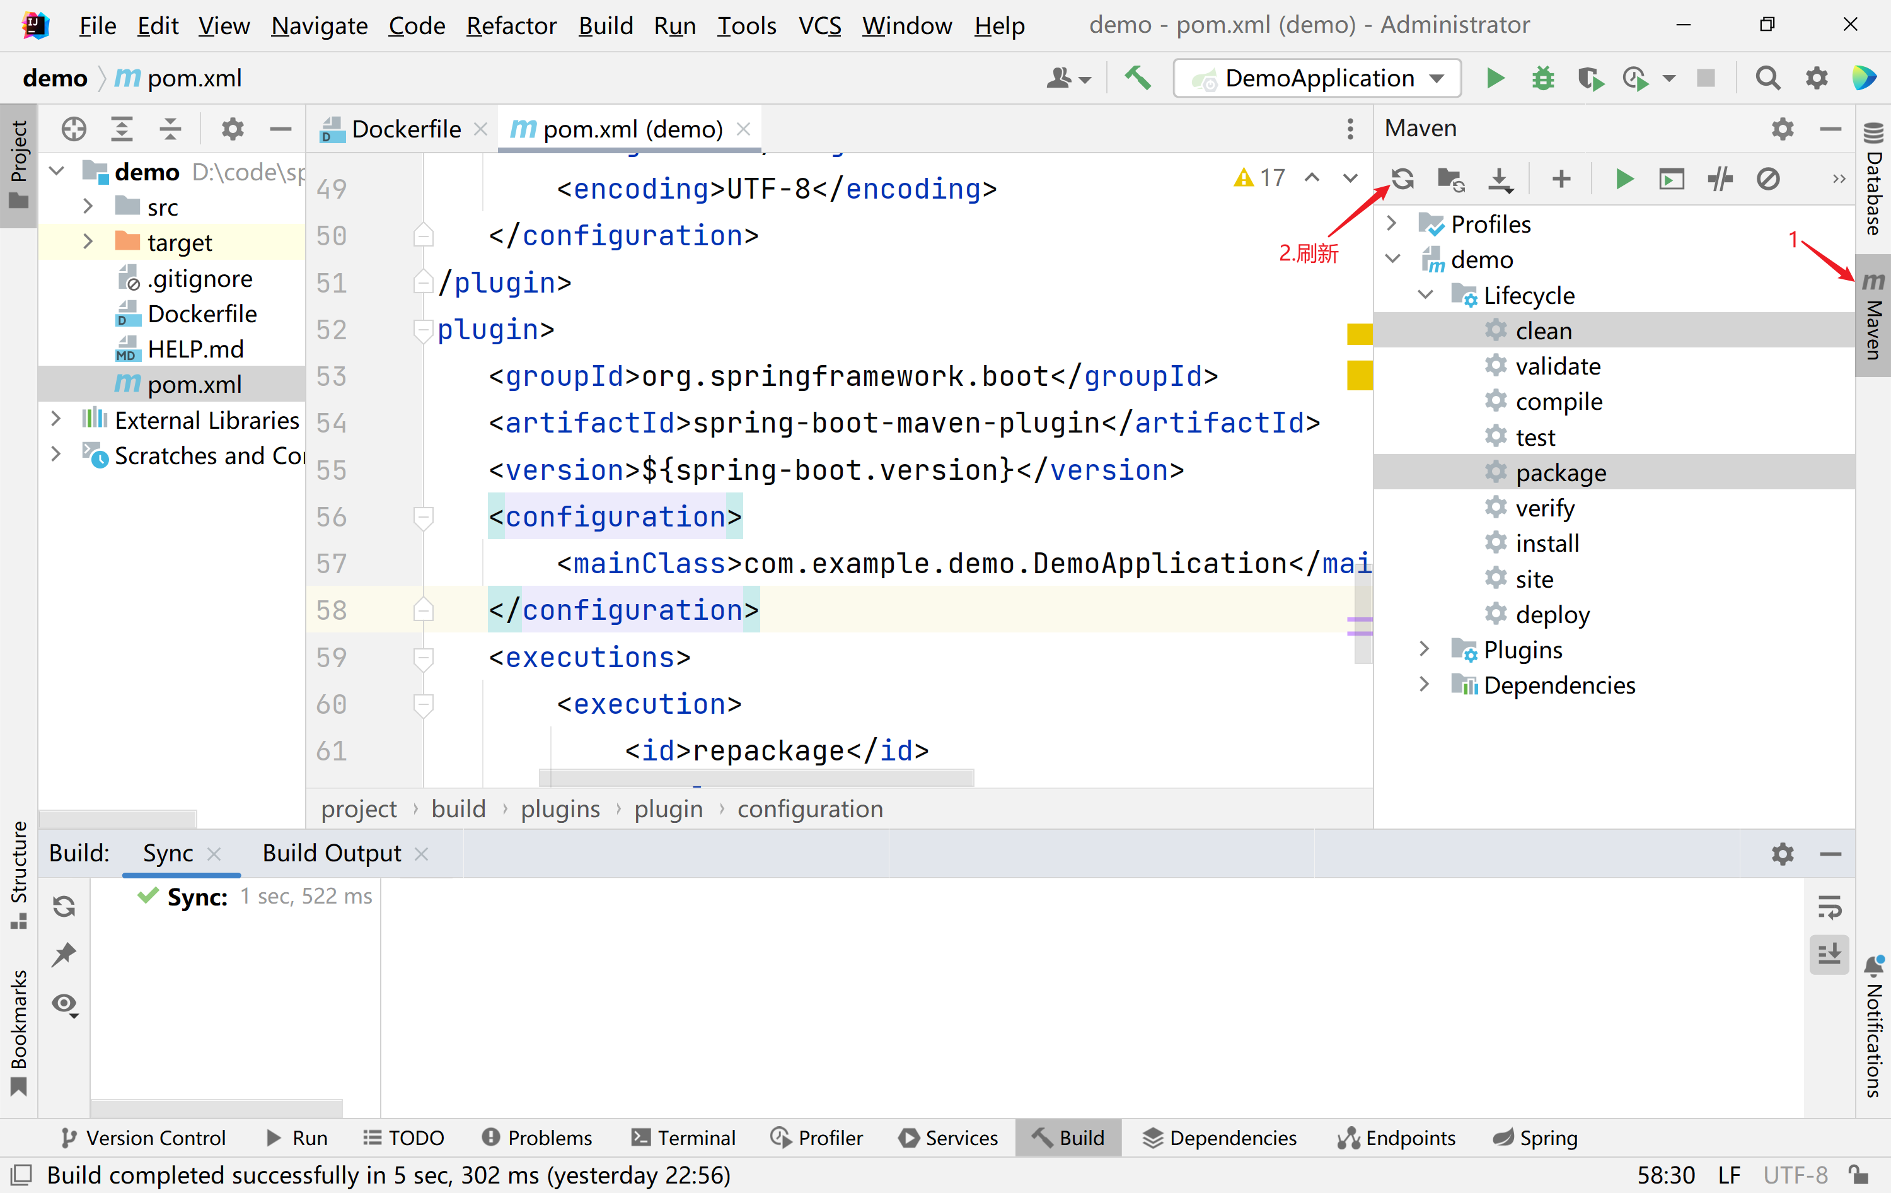Viewport: 1891px width, 1193px height.
Task: Click Select Opened File target icon
Action: tap(74, 129)
